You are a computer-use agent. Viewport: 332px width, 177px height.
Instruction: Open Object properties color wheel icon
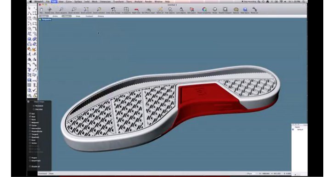click(x=204, y=9)
